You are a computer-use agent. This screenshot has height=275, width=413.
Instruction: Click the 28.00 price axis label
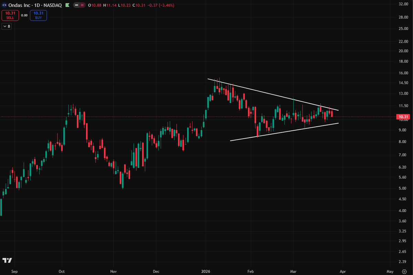[x=403, y=17]
